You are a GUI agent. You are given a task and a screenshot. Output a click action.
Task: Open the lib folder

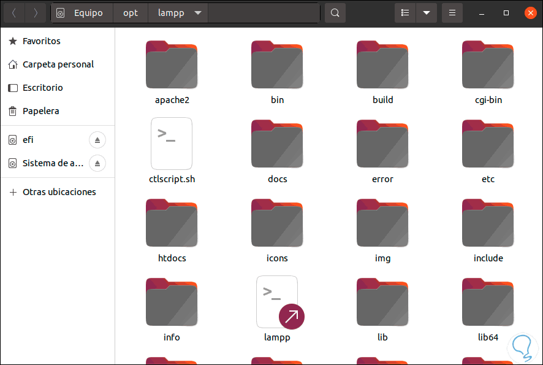click(x=382, y=302)
